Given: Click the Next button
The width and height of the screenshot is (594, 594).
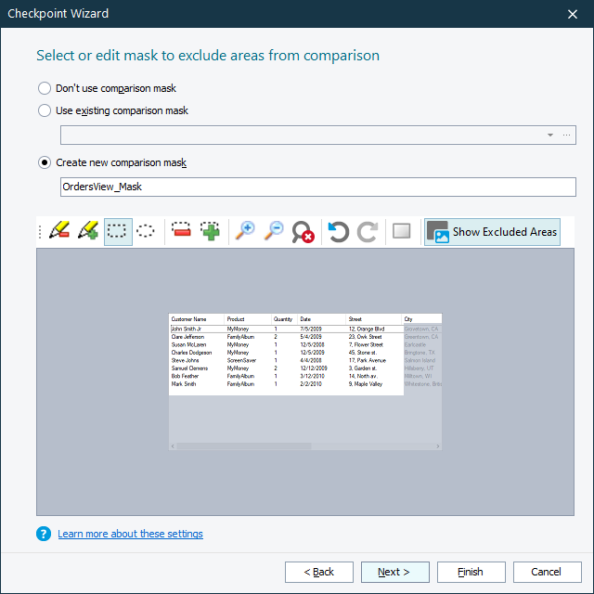Looking at the screenshot, I should click(394, 572).
